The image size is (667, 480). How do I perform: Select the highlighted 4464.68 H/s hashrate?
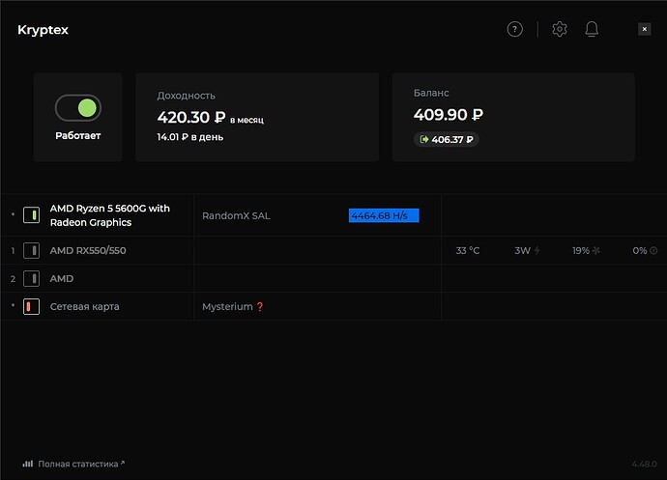(x=384, y=215)
